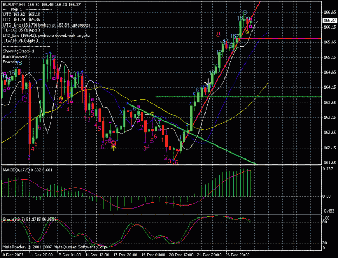
Task: Click the '20 Dec 12:00' time label
Action: pos(182,255)
